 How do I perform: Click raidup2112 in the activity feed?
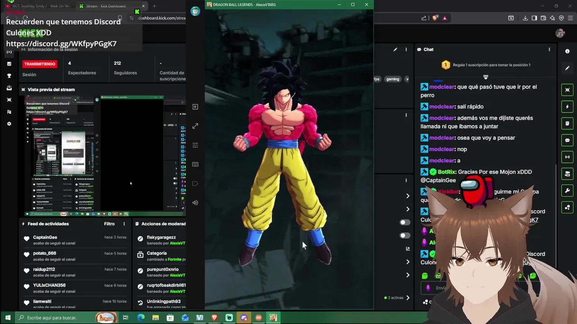pyautogui.click(x=44, y=269)
